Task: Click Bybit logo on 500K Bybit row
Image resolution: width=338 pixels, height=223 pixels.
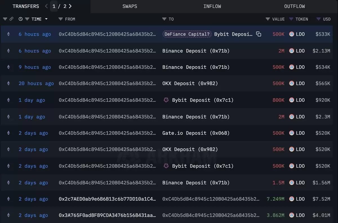Action: pos(166,166)
